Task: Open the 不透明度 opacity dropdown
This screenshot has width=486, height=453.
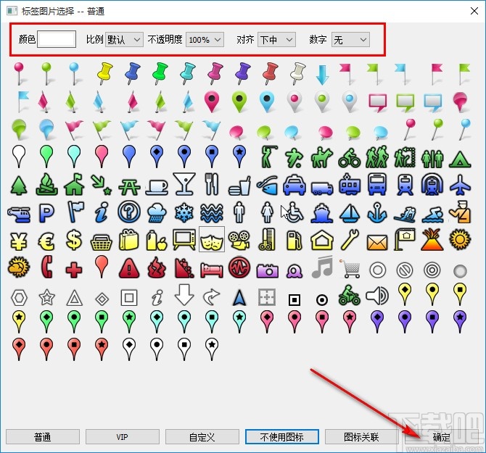Action: click(x=205, y=40)
